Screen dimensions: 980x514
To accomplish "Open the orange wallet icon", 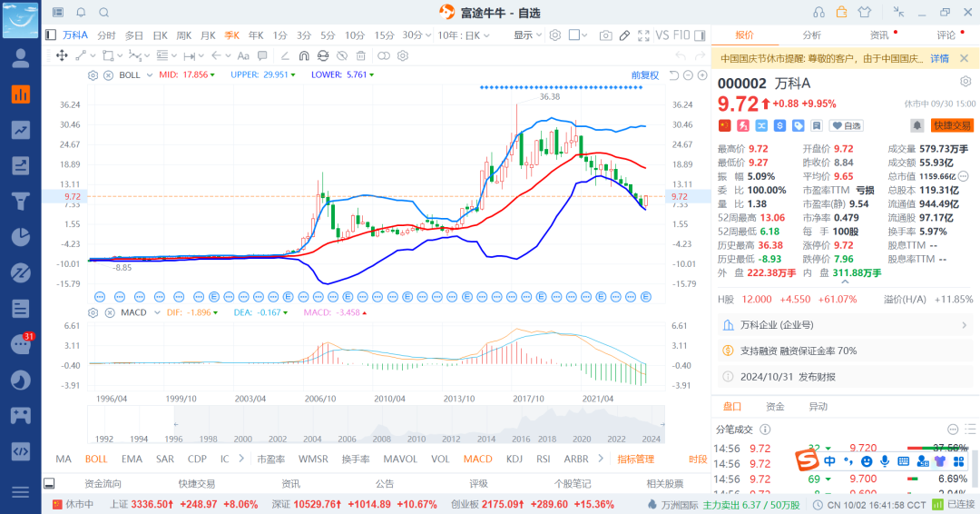I will coord(841,12).
